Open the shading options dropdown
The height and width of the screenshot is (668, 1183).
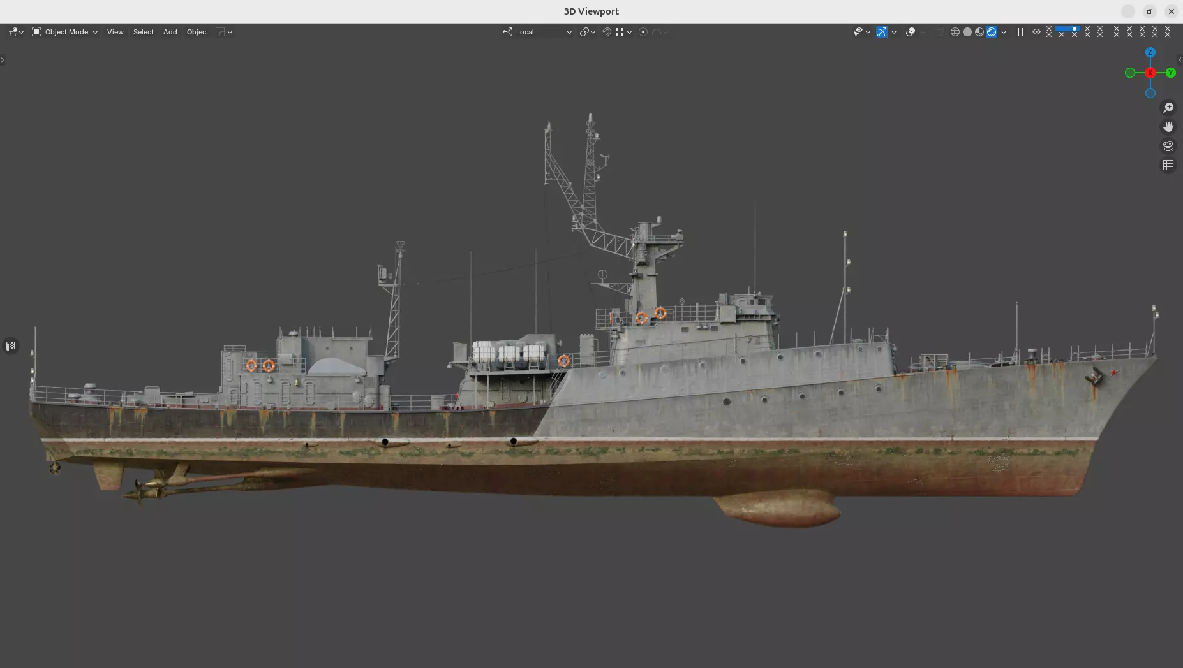click(x=1004, y=32)
